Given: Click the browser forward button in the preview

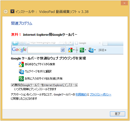Looking at the screenshot, I should 22,43.
